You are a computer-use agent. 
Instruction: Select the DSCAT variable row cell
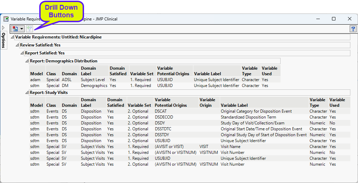pyautogui.click(x=162, y=111)
